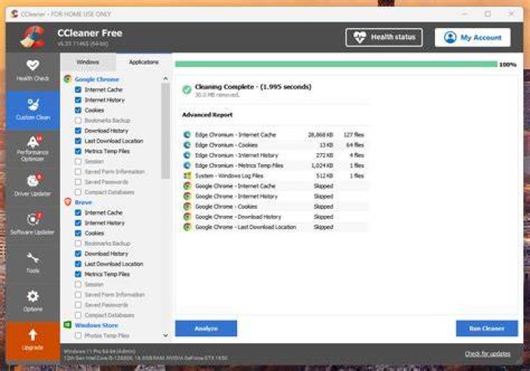Open the Health Check sidebar section

click(33, 71)
